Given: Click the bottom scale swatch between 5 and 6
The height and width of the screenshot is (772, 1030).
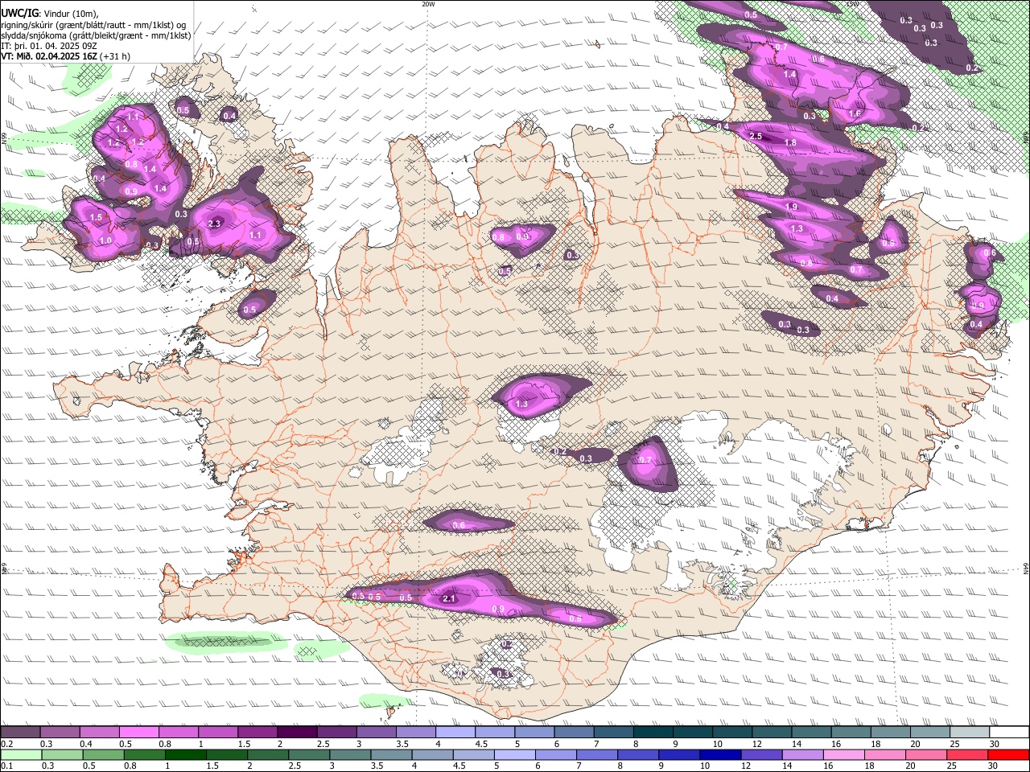Looking at the screenshot, I should (515, 755).
